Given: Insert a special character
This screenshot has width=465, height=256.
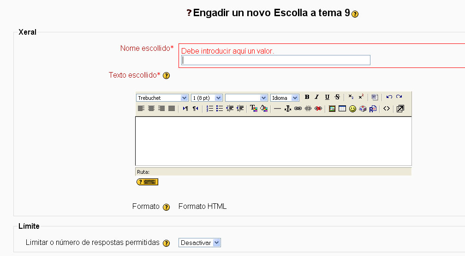Looking at the screenshot, I should [x=363, y=109].
